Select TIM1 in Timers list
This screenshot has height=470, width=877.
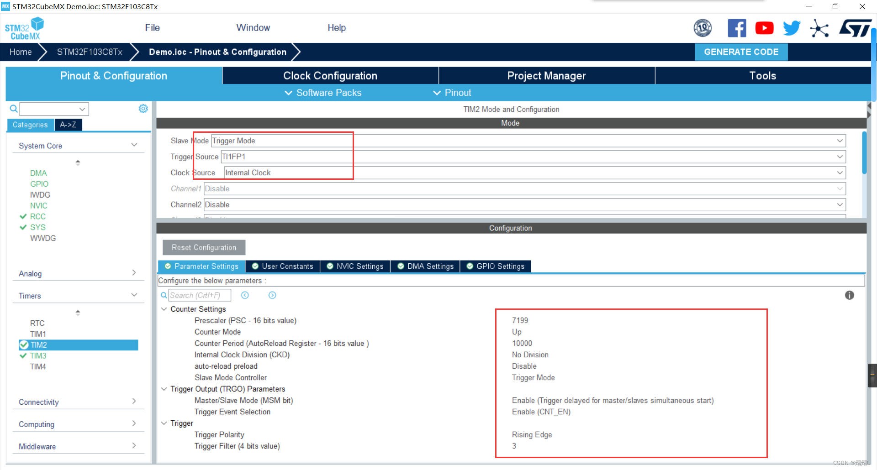point(38,334)
